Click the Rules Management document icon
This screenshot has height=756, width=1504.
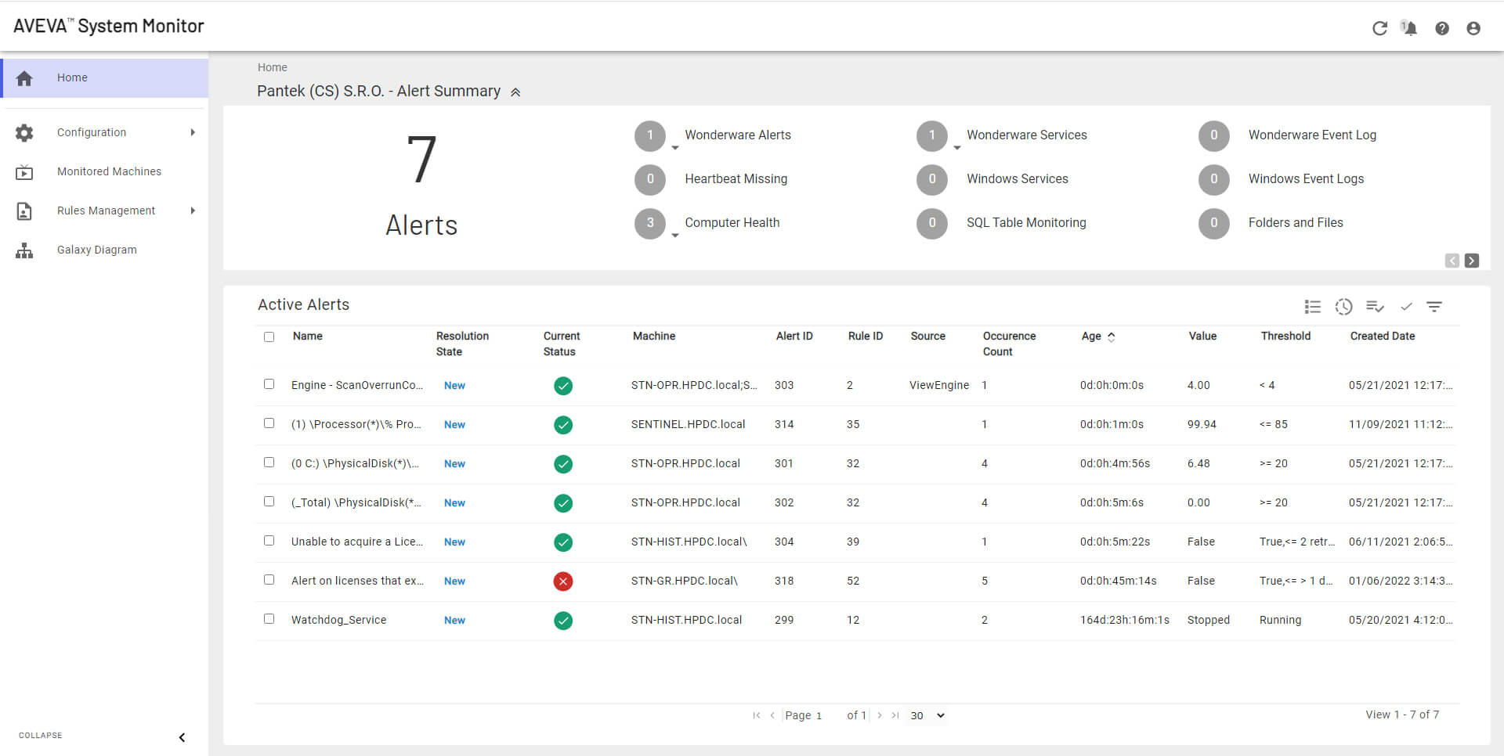(24, 211)
